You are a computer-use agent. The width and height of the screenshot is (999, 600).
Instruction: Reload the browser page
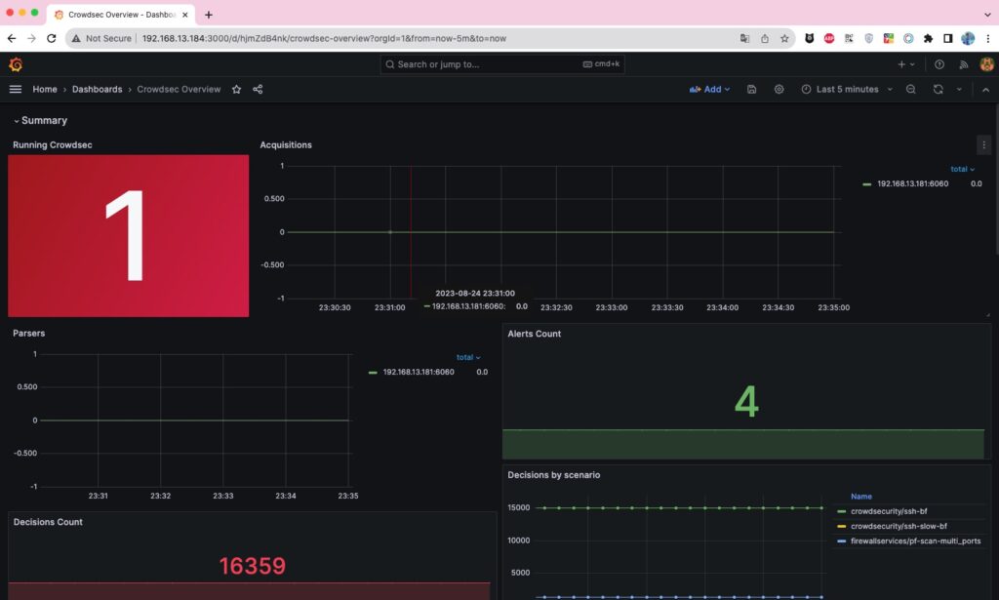pos(52,38)
